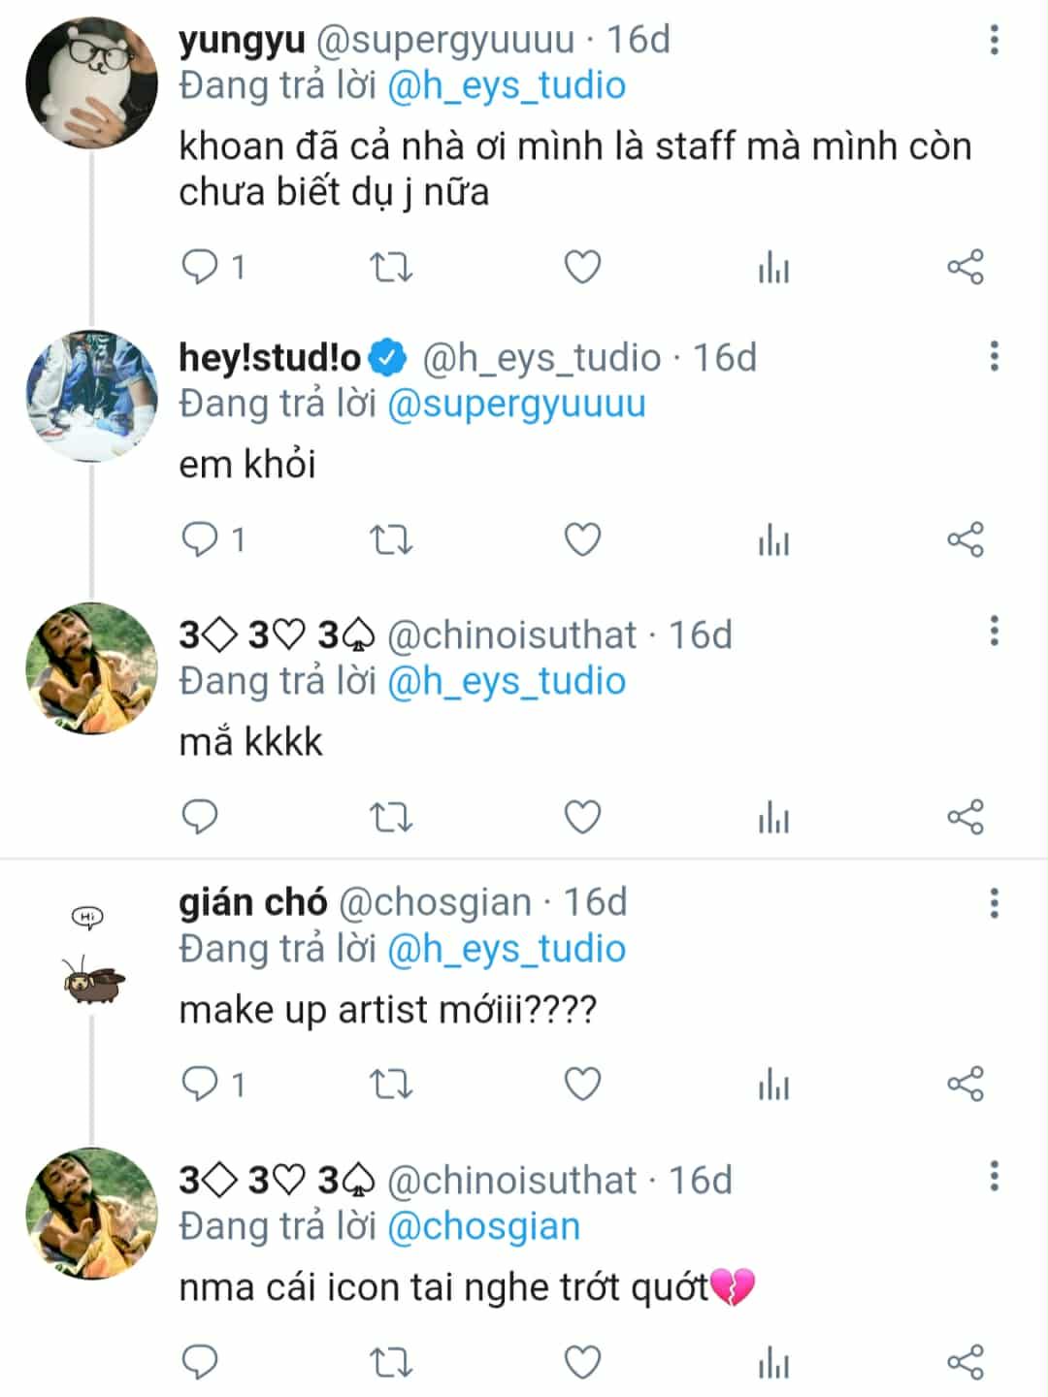The height and width of the screenshot is (1397, 1048).
Task: Open more options for yungyu's tweet
Action: tap(994, 40)
